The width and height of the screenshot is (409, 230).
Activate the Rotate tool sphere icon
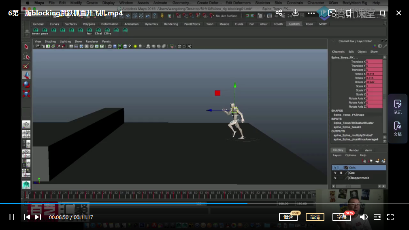tap(26, 85)
